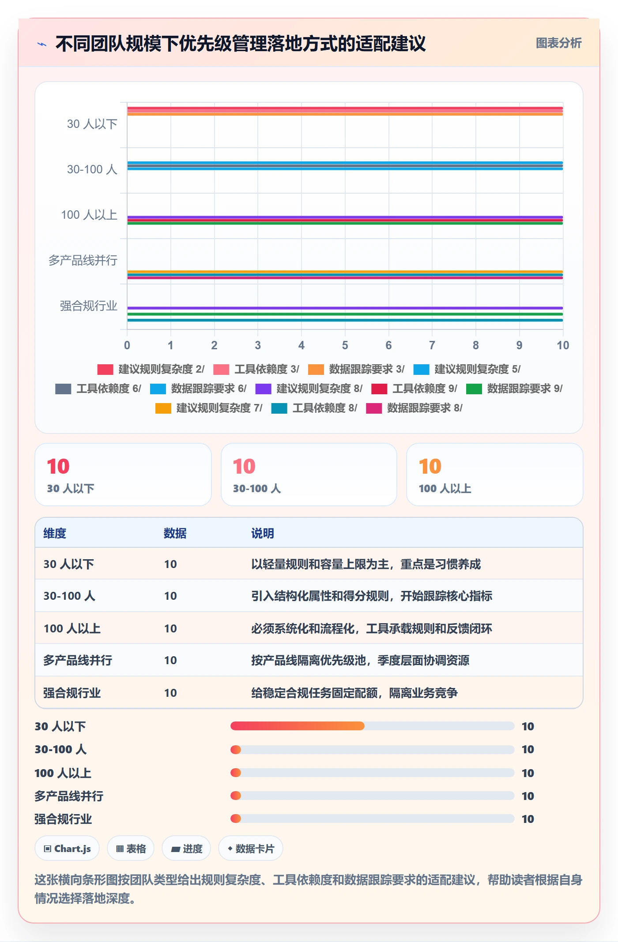Click chart y-axis label 强合规行业

pyautogui.click(x=89, y=306)
